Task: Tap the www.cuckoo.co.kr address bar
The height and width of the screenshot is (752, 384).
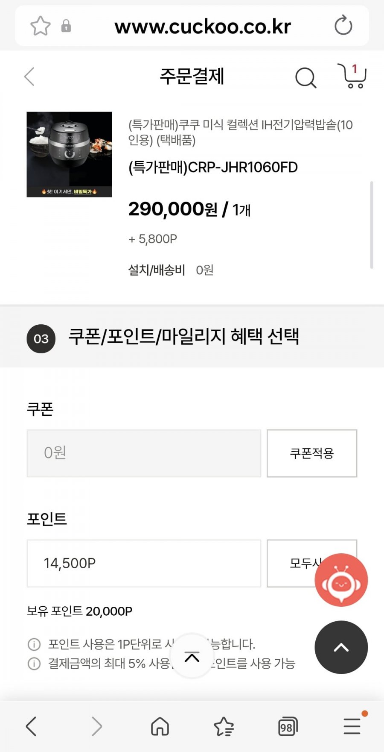Action: [203, 26]
